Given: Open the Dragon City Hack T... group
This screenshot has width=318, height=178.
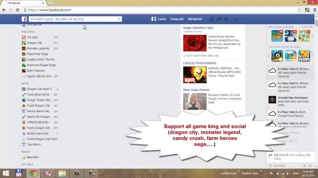Looking at the screenshot, I should (40, 89).
